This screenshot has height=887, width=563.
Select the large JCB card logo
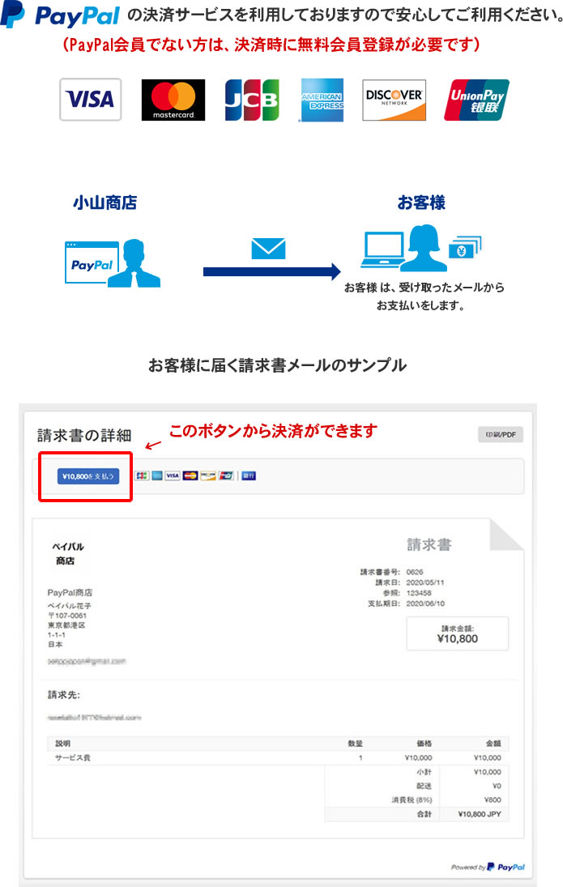click(x=252, y=100)
